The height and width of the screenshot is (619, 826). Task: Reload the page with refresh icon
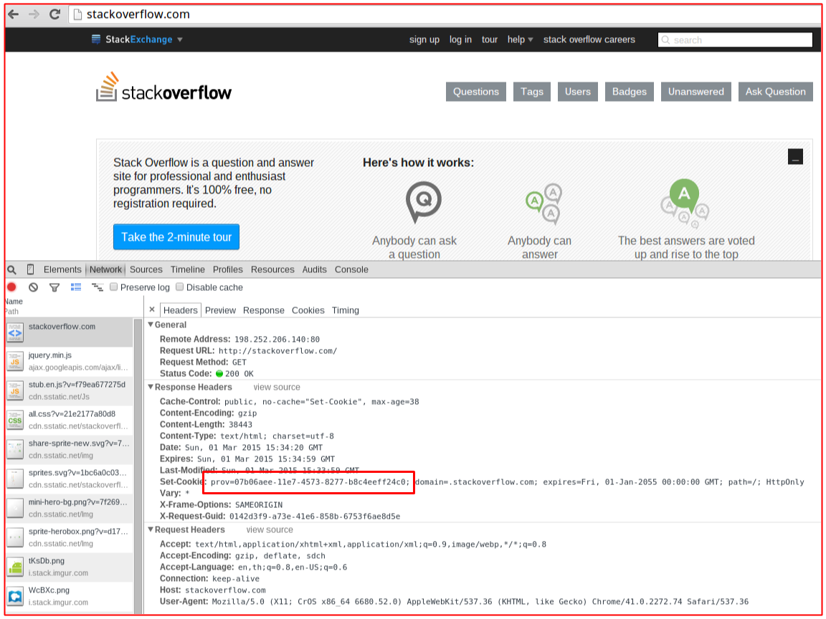pyautogui.click(x=54, y=14)
